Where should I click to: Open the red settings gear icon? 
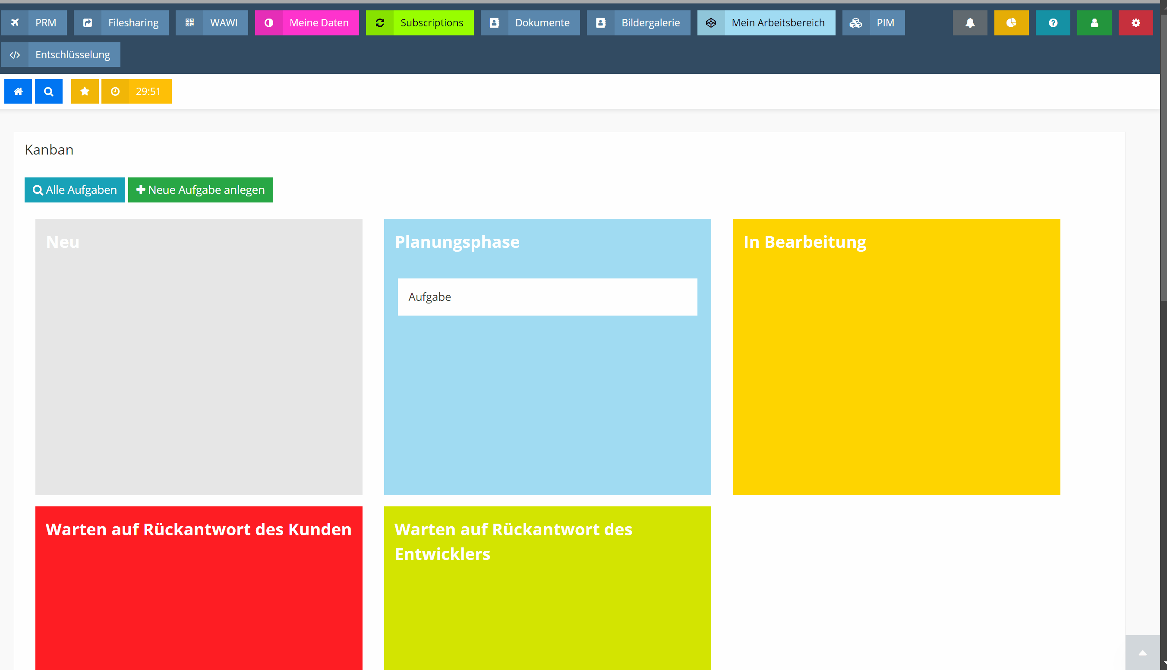pyautogui.click(x=1135, y=22)
